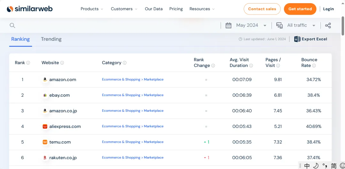Viewport: 345px width, 169px height.
Task: Click the Contact sales button
Action: [x=262, y=9]
